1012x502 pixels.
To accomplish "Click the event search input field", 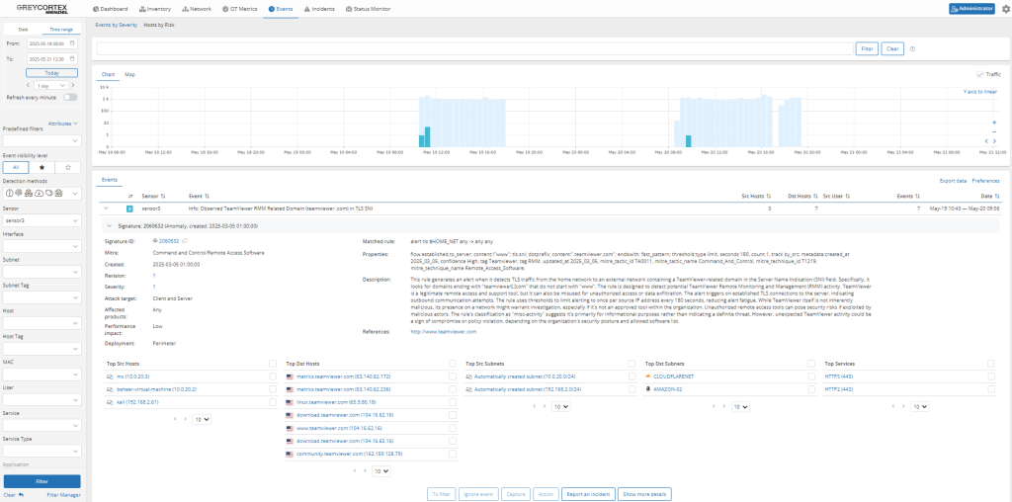I will pos(474,47).
